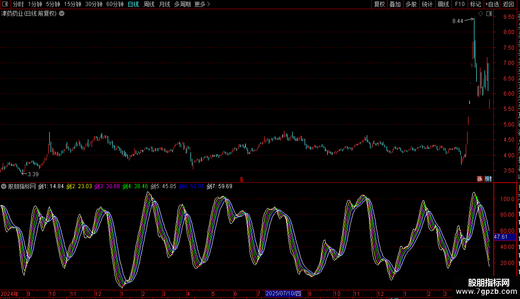Viewport: 520px width, 299px height.
Task: Click the red S marker on chart
Action: (x=242, y=179)
